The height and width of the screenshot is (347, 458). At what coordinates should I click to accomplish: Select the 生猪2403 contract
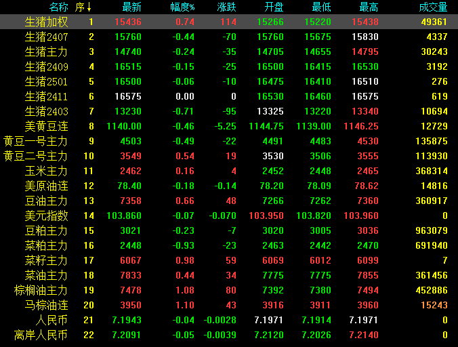point(47,111)
